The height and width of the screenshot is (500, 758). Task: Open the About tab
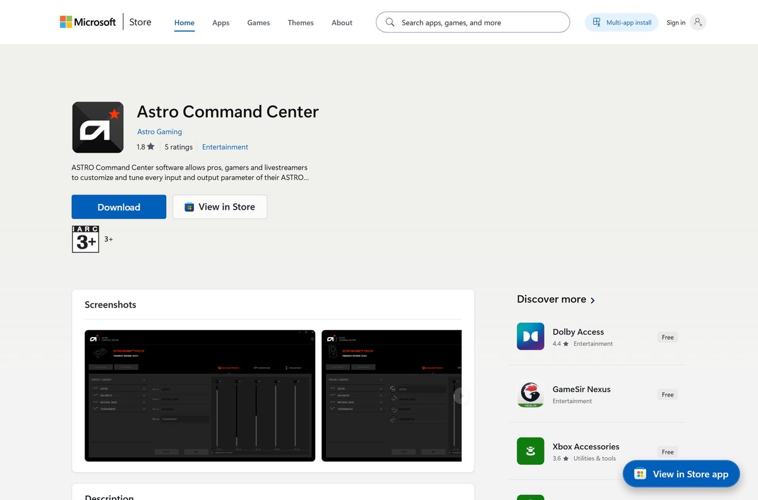point(342,23)
